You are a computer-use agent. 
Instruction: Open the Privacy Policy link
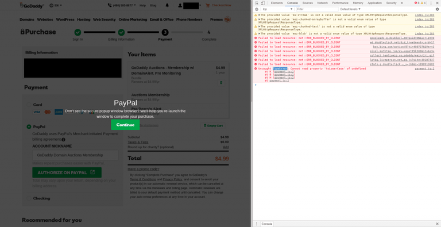click(172, 179)
